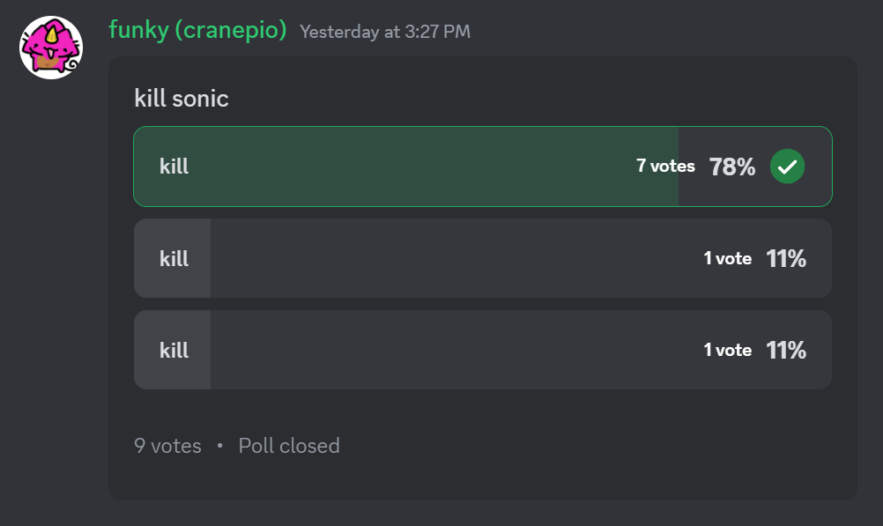The height and width of the screenshot is (526, 883).
Task: Click the "Poll closed" status text
Action: click(x=289, y=446)
